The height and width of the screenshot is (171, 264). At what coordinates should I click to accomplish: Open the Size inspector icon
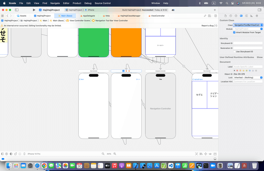pyautogui.click(x=251, y=16)
